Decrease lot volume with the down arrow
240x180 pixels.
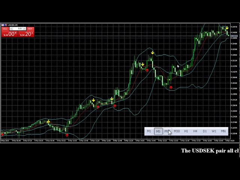click(x=11, y=29)
